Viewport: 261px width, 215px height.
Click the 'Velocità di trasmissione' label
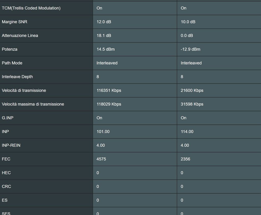24,90
